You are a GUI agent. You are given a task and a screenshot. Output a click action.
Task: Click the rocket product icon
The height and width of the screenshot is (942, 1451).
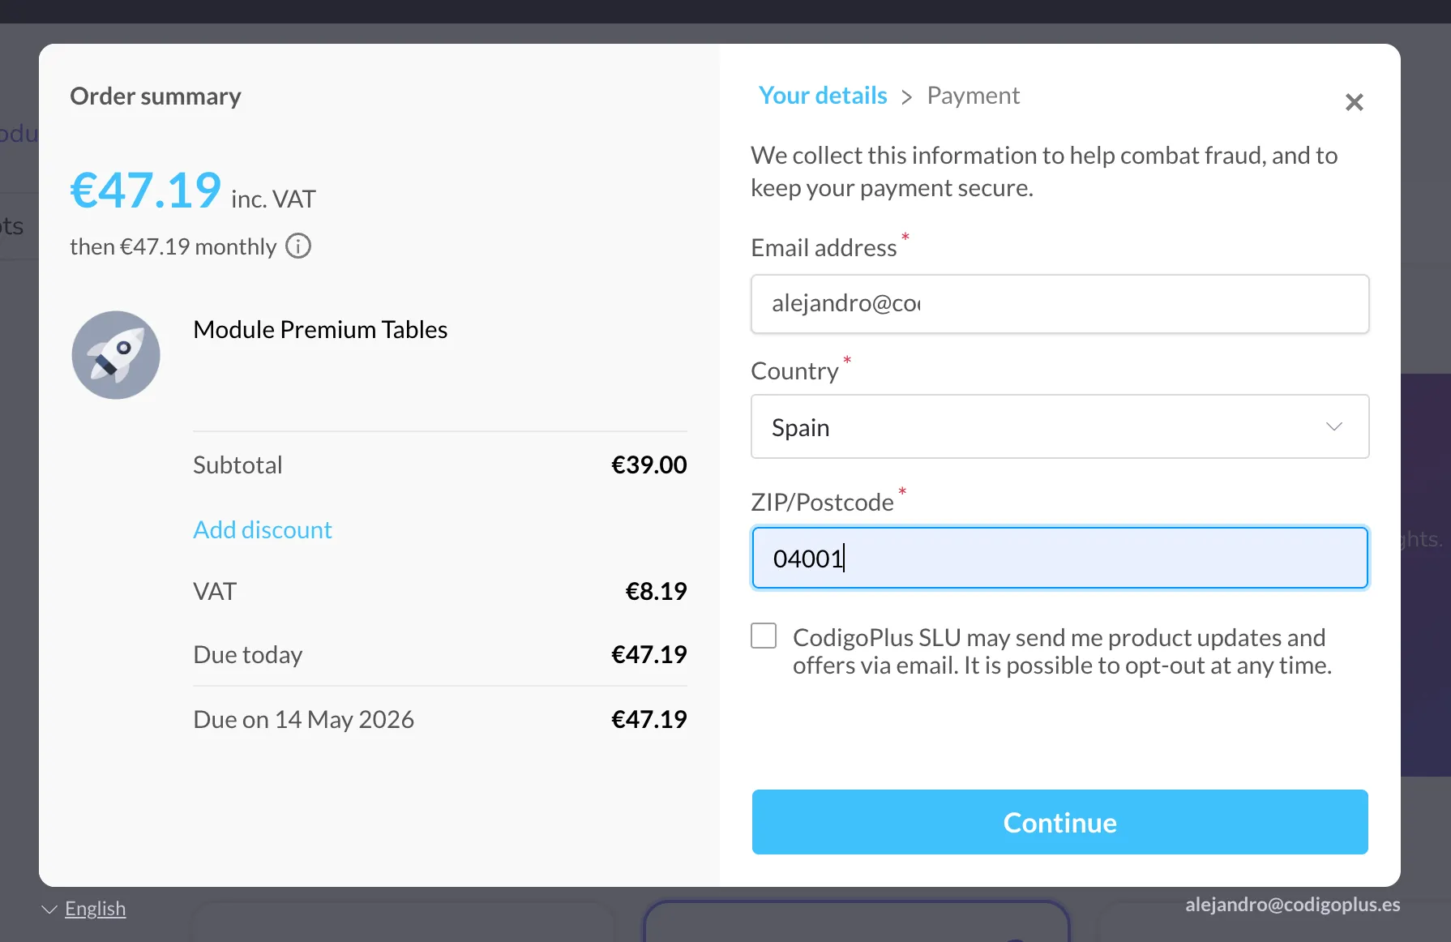point(116,355)
